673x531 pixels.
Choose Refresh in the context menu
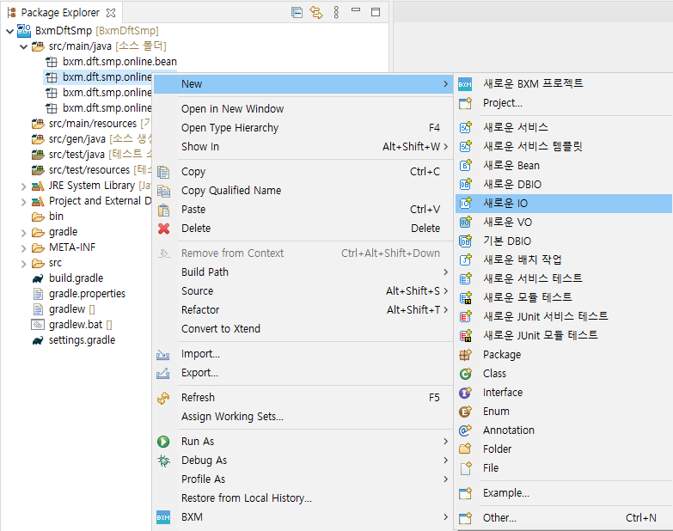[x=198, y=397]
